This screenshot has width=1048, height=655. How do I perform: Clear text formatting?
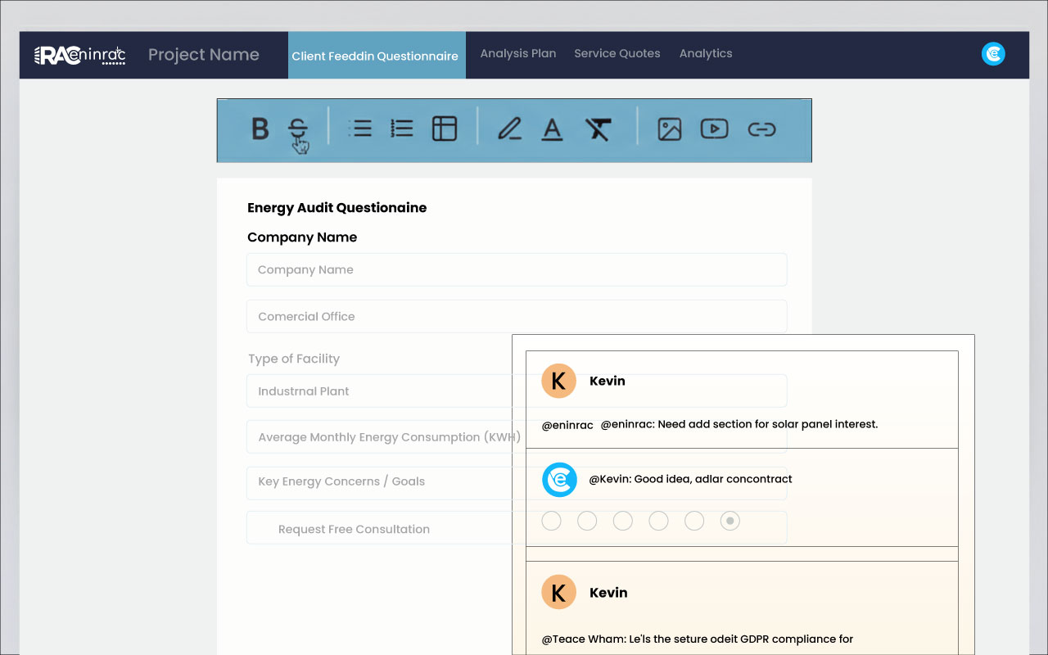pos(598,129)
